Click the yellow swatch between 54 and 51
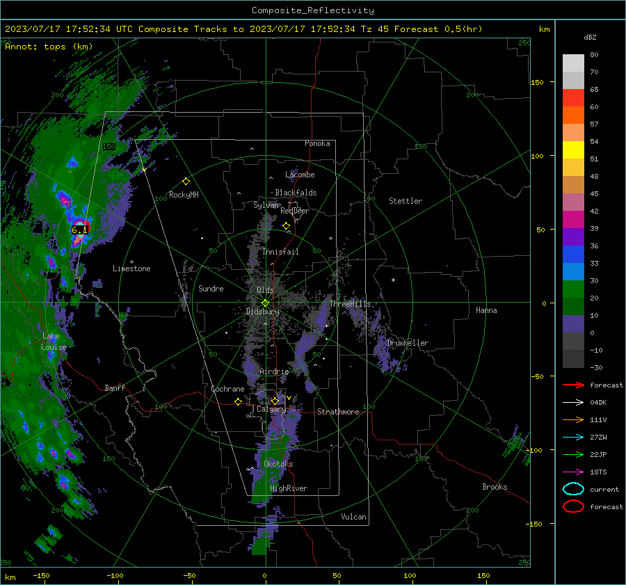This screenshot has width=626, height=585. click(573, 150)
